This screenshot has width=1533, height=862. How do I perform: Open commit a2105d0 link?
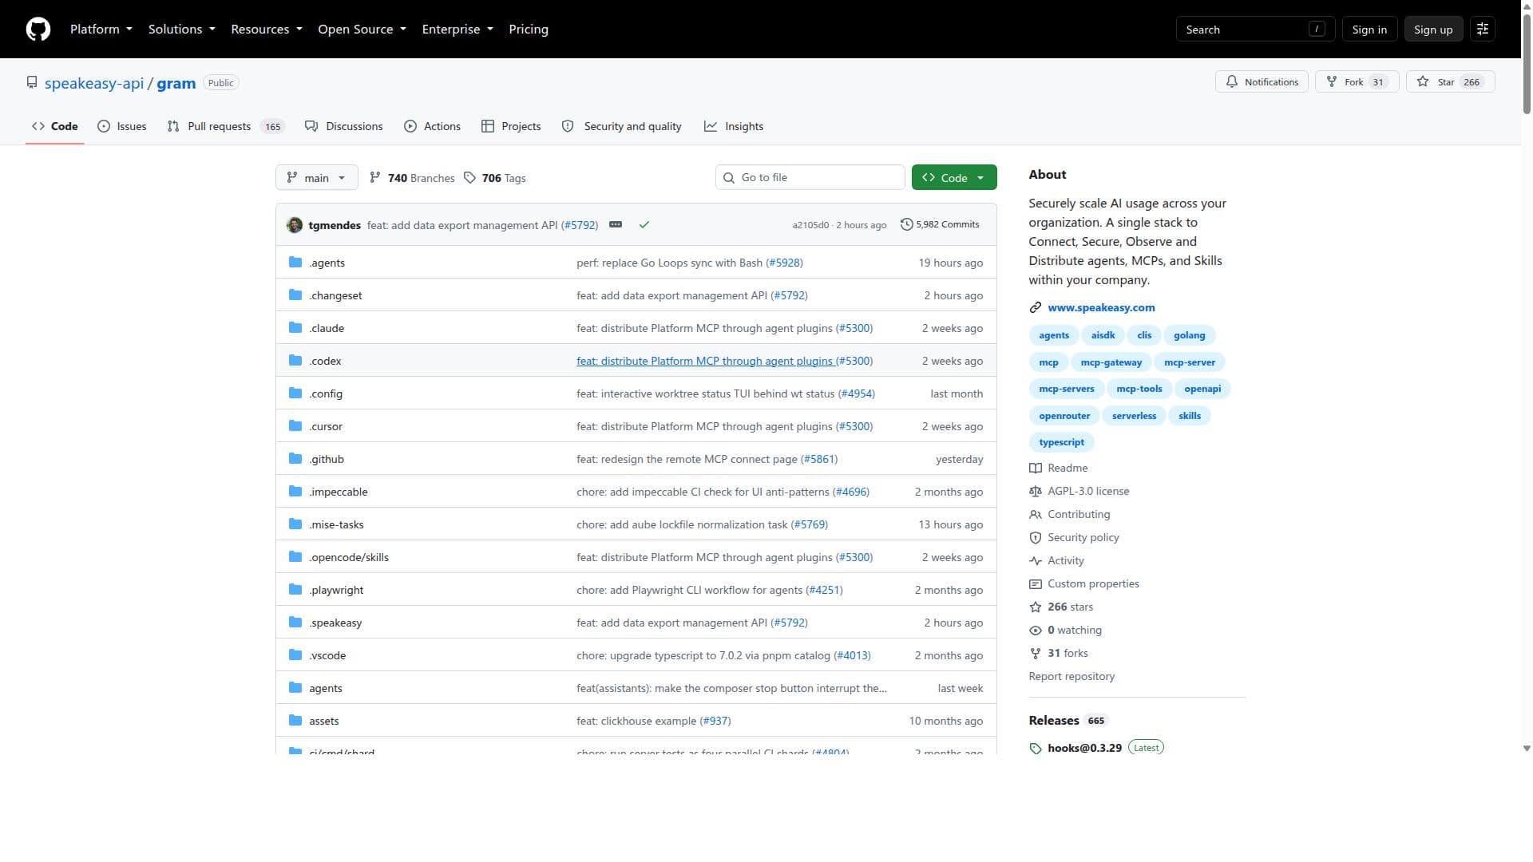810,225
